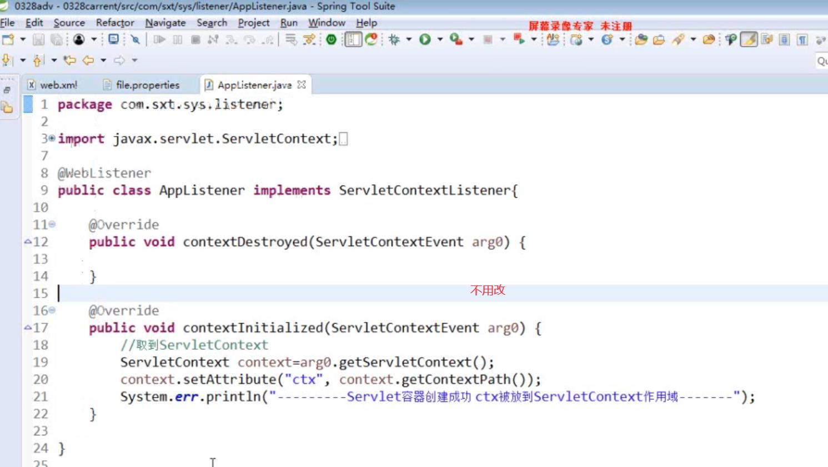
Task: Save the current file with Save icon
Action: (x=38, y=39)
